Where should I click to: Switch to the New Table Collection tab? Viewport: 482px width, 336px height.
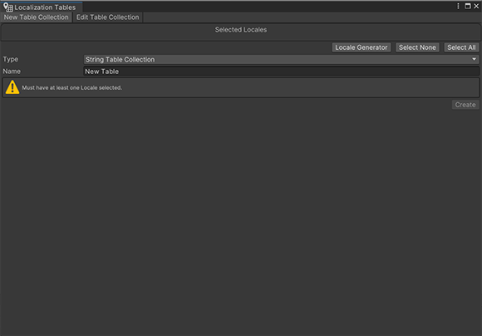(36, 17)
